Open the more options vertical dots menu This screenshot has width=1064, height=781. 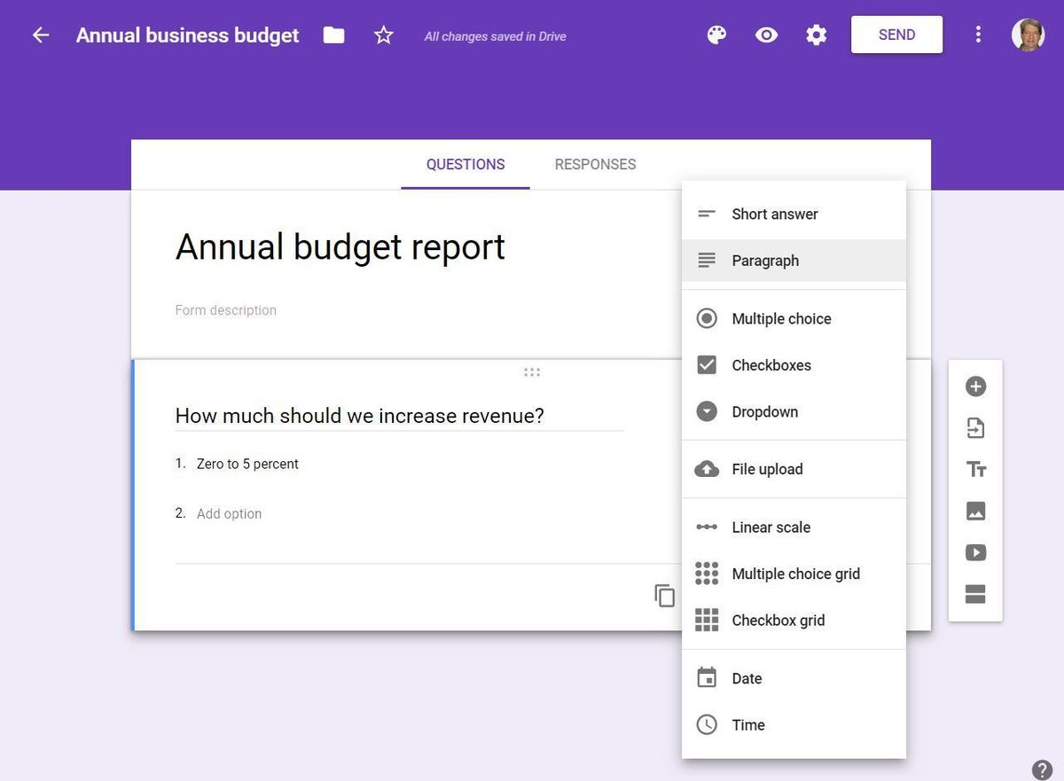click(978, 35)
